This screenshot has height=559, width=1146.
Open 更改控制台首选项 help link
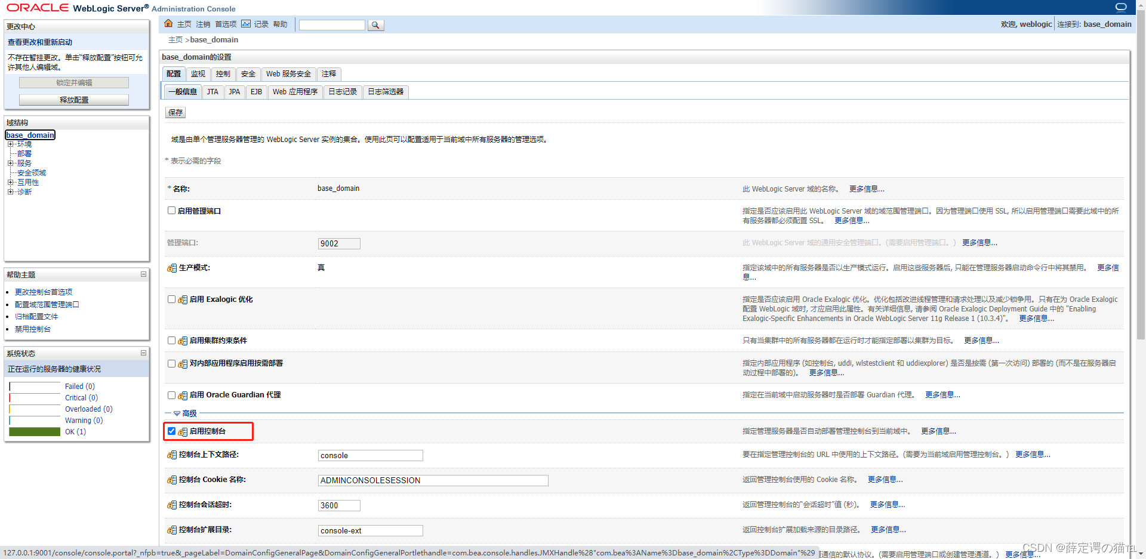click(x=44, y=292)
